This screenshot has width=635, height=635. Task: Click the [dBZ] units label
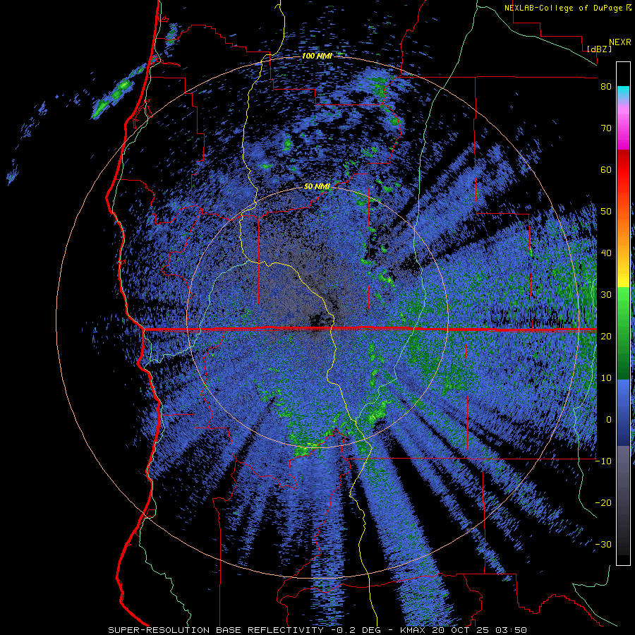(x=599, y=49)
